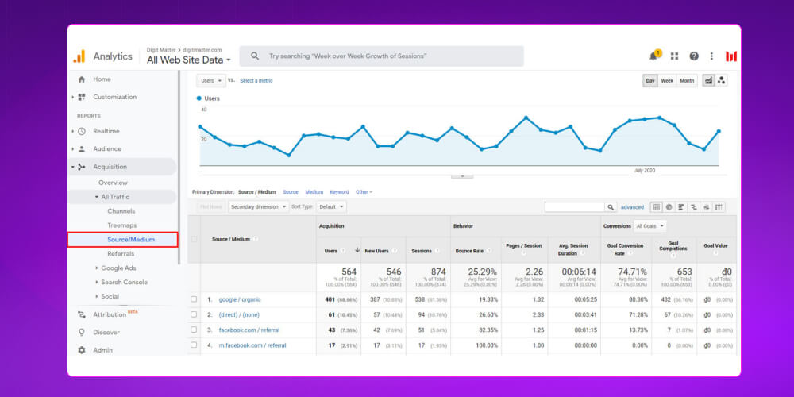Open the notifications bell icon

pyautogui.click(x=653, y=56)
